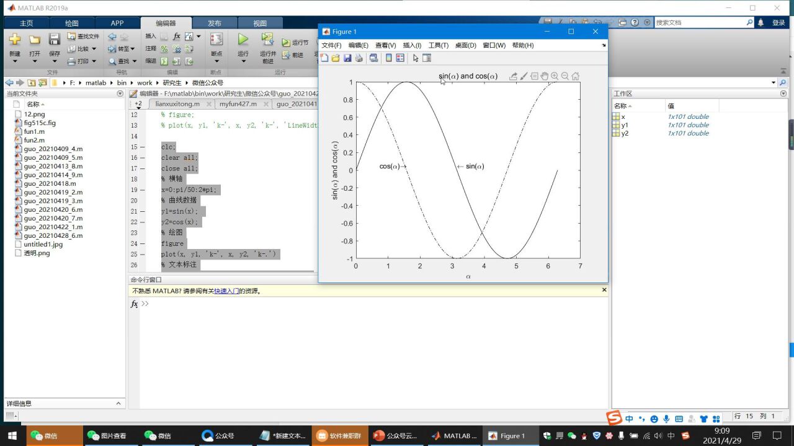This screenshot has height=446, width=794.
Task: Open the Getting Started link in command window
Action: [x=226, y=291]
